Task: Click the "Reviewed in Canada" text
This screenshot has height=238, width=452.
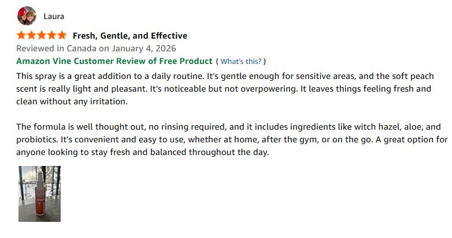Action: pyautogui.click(x=55, y=48)
